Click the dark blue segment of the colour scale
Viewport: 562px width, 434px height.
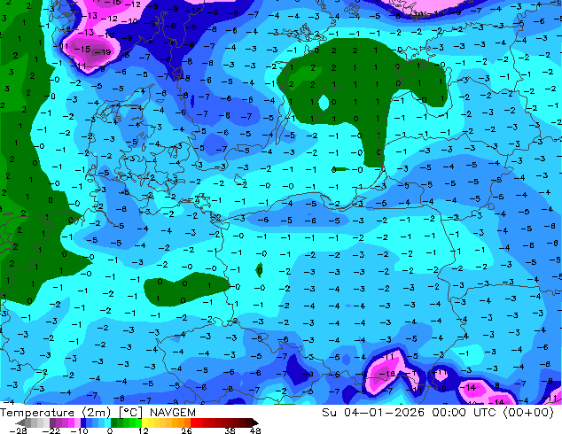pyautogui.click(x=83, y=422)
